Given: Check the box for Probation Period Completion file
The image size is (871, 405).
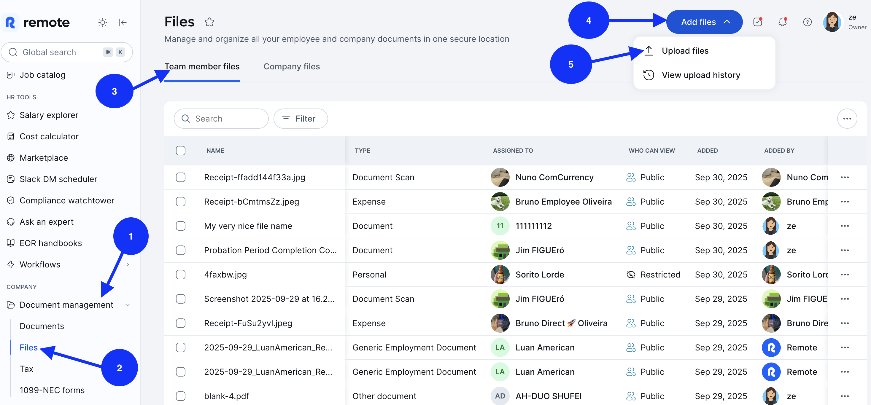Looking at the screenshot, I should [181, 250].
